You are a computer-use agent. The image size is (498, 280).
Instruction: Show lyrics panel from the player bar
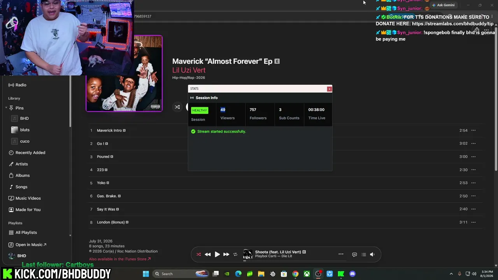tap(354, 254)
